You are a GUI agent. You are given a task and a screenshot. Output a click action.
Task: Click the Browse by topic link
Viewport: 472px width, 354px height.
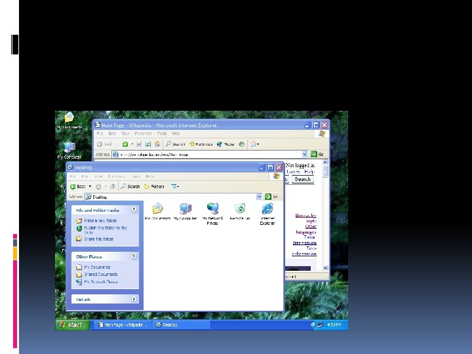coord(306,218)
